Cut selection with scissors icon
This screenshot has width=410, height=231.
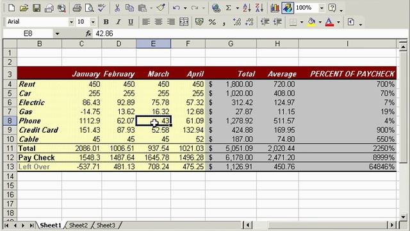[x=117, y=8]
